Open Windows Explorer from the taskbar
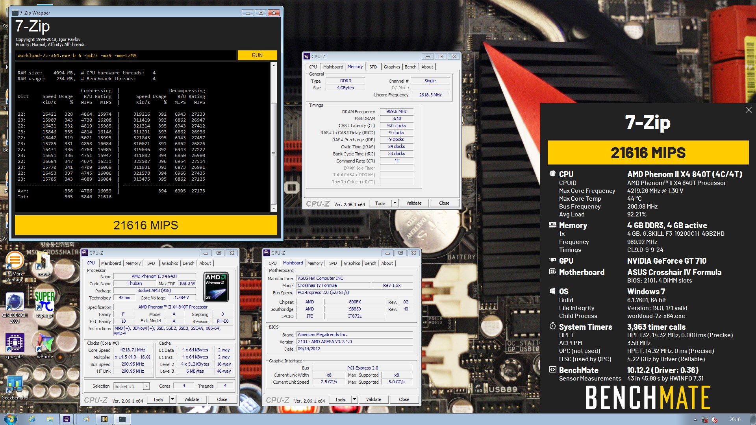This screenshot has width=756, height=425. (50, 419)
